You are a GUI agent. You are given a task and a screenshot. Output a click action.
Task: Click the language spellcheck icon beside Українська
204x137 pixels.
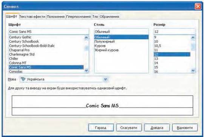click(23, 79)
